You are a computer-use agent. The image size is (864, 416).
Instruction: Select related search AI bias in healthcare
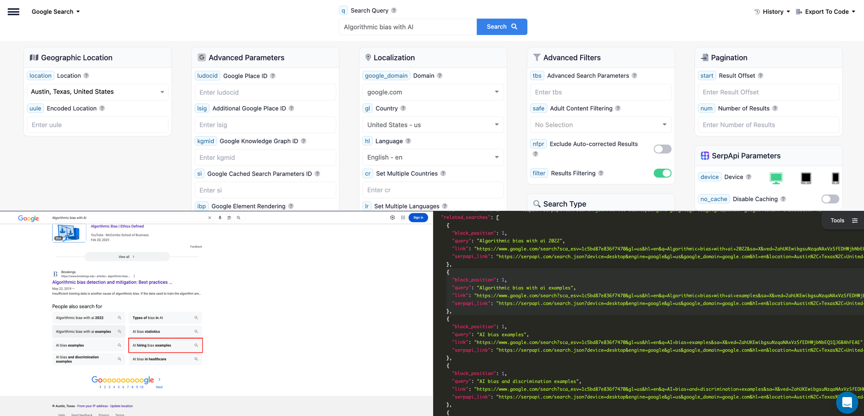pos(165,359)
